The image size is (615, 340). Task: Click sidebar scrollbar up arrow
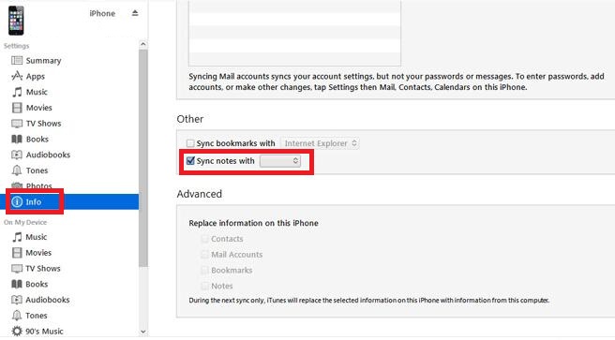point(143,44)
